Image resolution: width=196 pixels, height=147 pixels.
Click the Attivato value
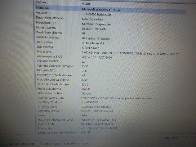[x=86, y=93]
